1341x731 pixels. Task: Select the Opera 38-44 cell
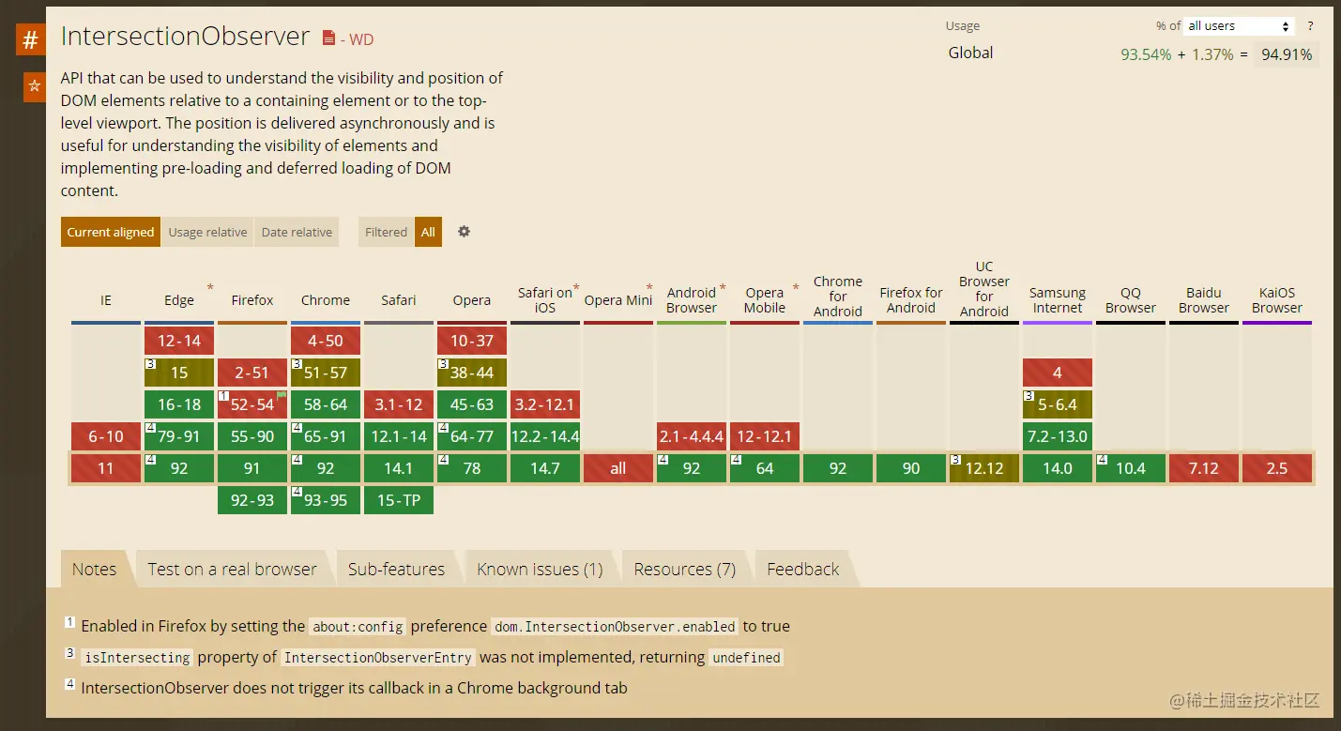click(x=472, y=373)
